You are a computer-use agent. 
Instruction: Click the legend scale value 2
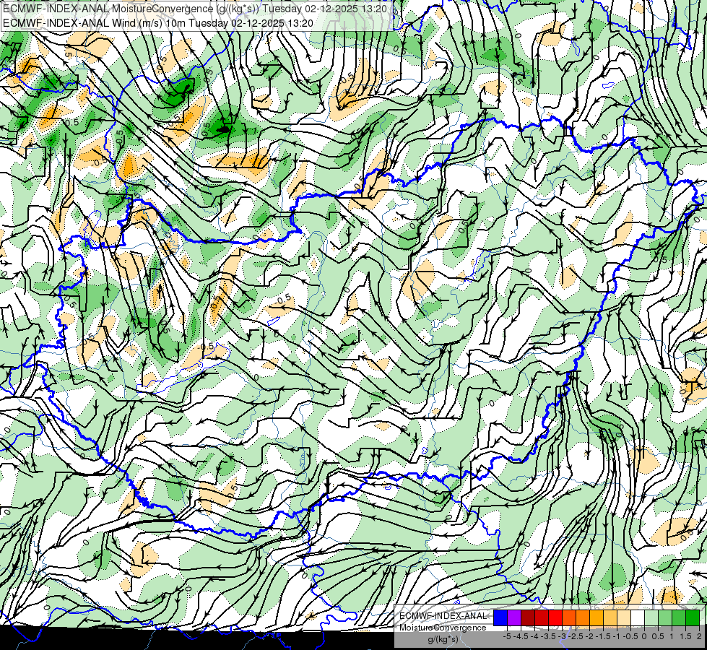(x=699, y=636)
